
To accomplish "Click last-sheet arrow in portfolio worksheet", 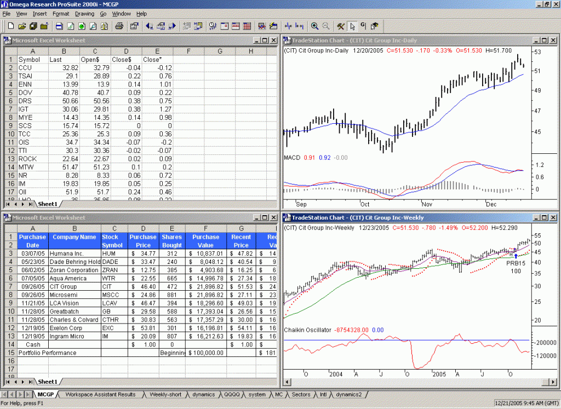I will click(x=31, y=382).
